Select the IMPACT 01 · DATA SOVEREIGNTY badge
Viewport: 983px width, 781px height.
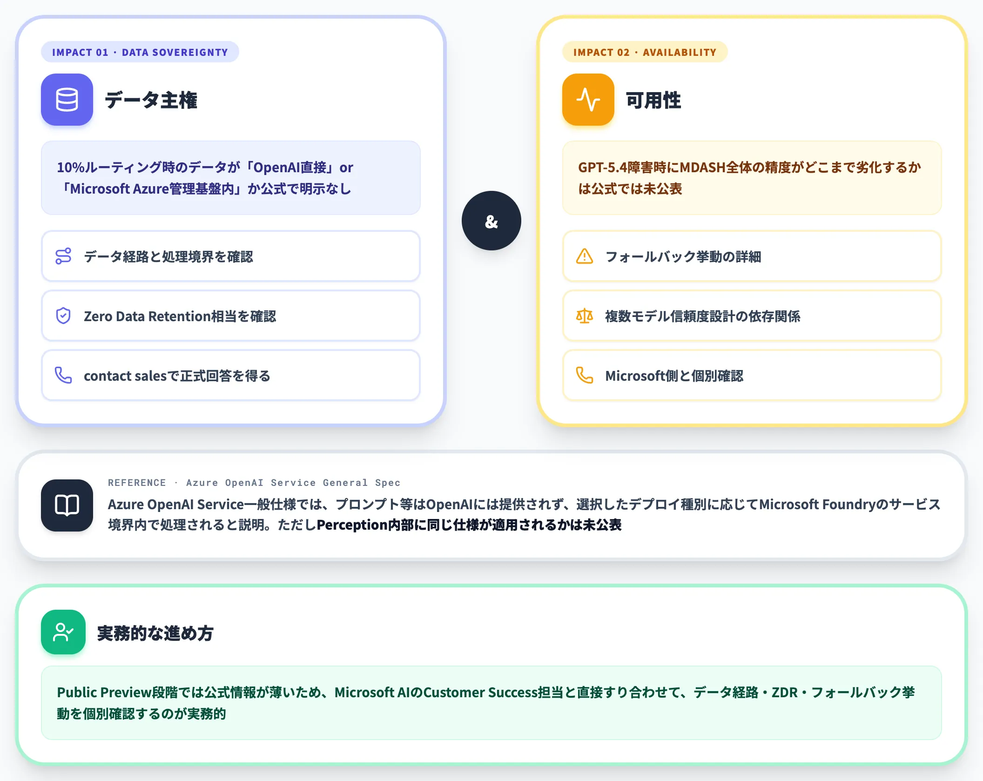click(x=140, y=52)
